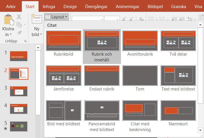The image size is (204, 138).
Task: Open the numbering style dropdown arrow
Action: (168, 19)
